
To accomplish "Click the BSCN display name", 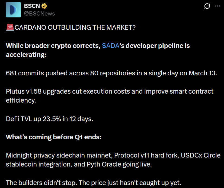I will click(31, 6).
